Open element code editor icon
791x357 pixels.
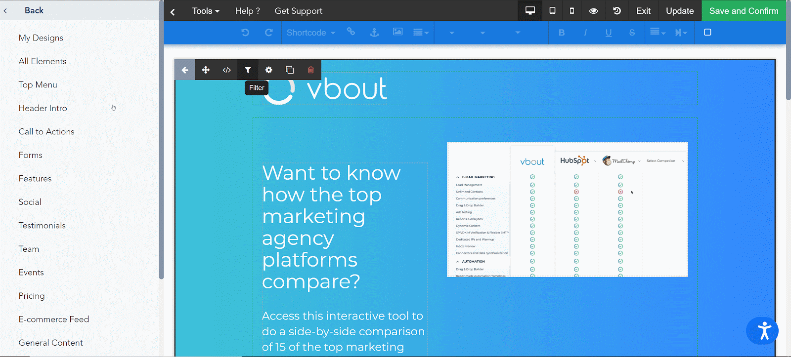(x=227, y=70)
